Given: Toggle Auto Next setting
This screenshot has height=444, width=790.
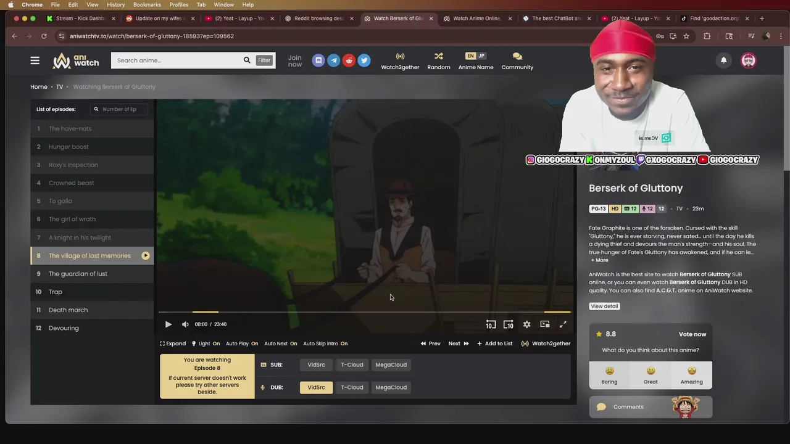Looking at the screenshot, I should click(281, 343).
